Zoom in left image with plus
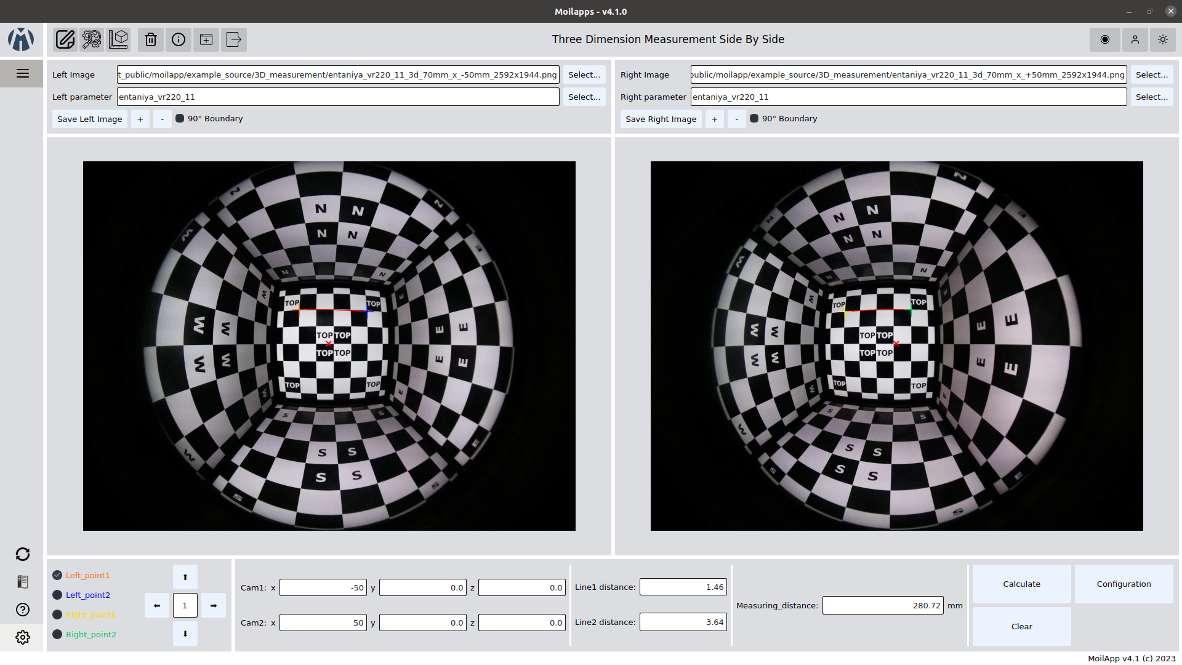 (x=140, y=119)
